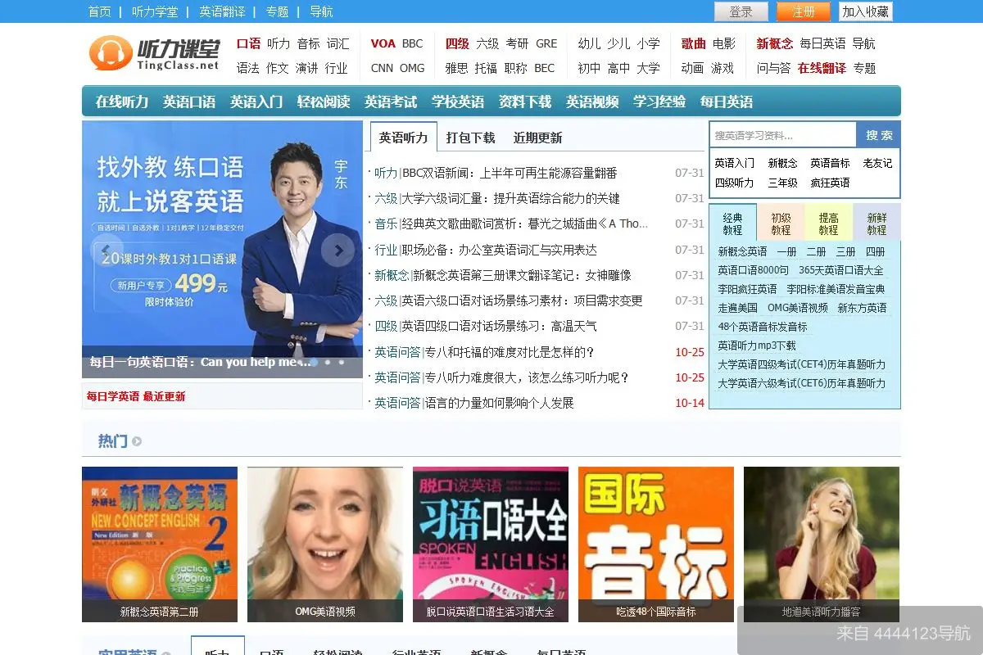
Task: Click the 加入收藏 button
Action: click(865, 11)
